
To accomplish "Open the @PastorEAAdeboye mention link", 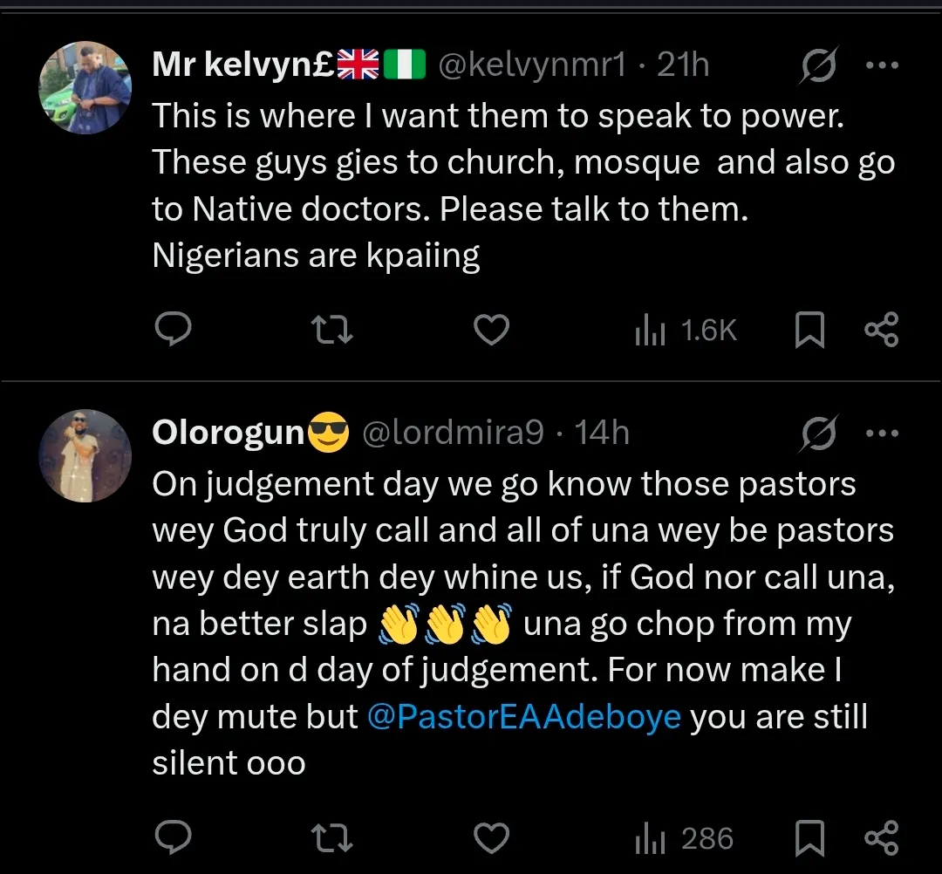I will tap(524, 717).
